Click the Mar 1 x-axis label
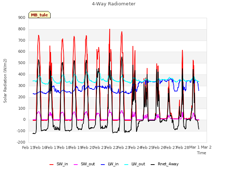This screenshot has width=228, height=171. click(195, 147)
